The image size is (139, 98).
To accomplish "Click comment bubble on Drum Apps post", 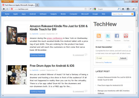I will point(86,91).
